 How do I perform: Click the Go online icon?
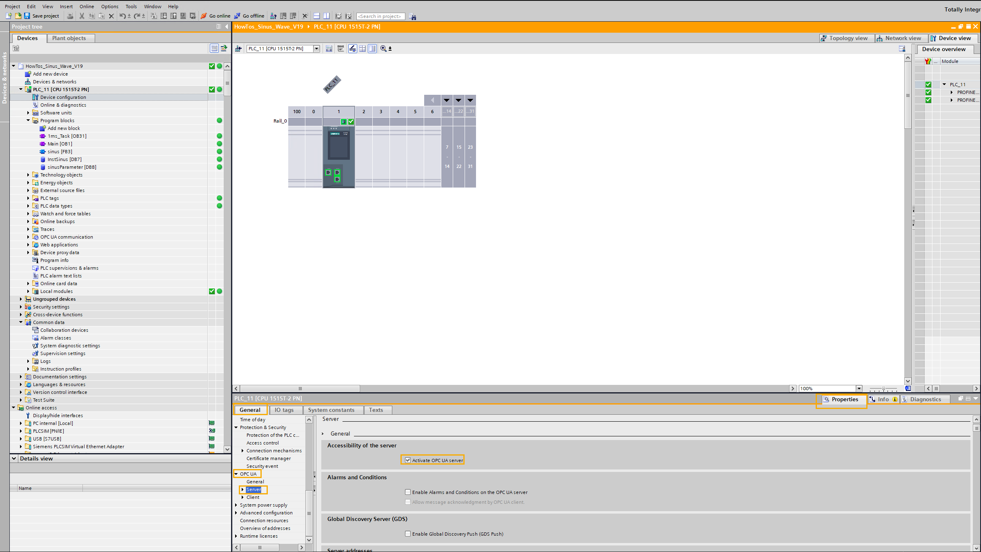204,16
